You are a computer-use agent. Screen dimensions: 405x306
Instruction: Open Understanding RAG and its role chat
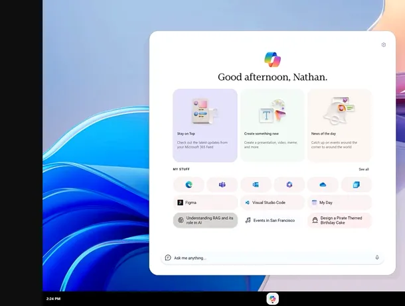[205, 220]
